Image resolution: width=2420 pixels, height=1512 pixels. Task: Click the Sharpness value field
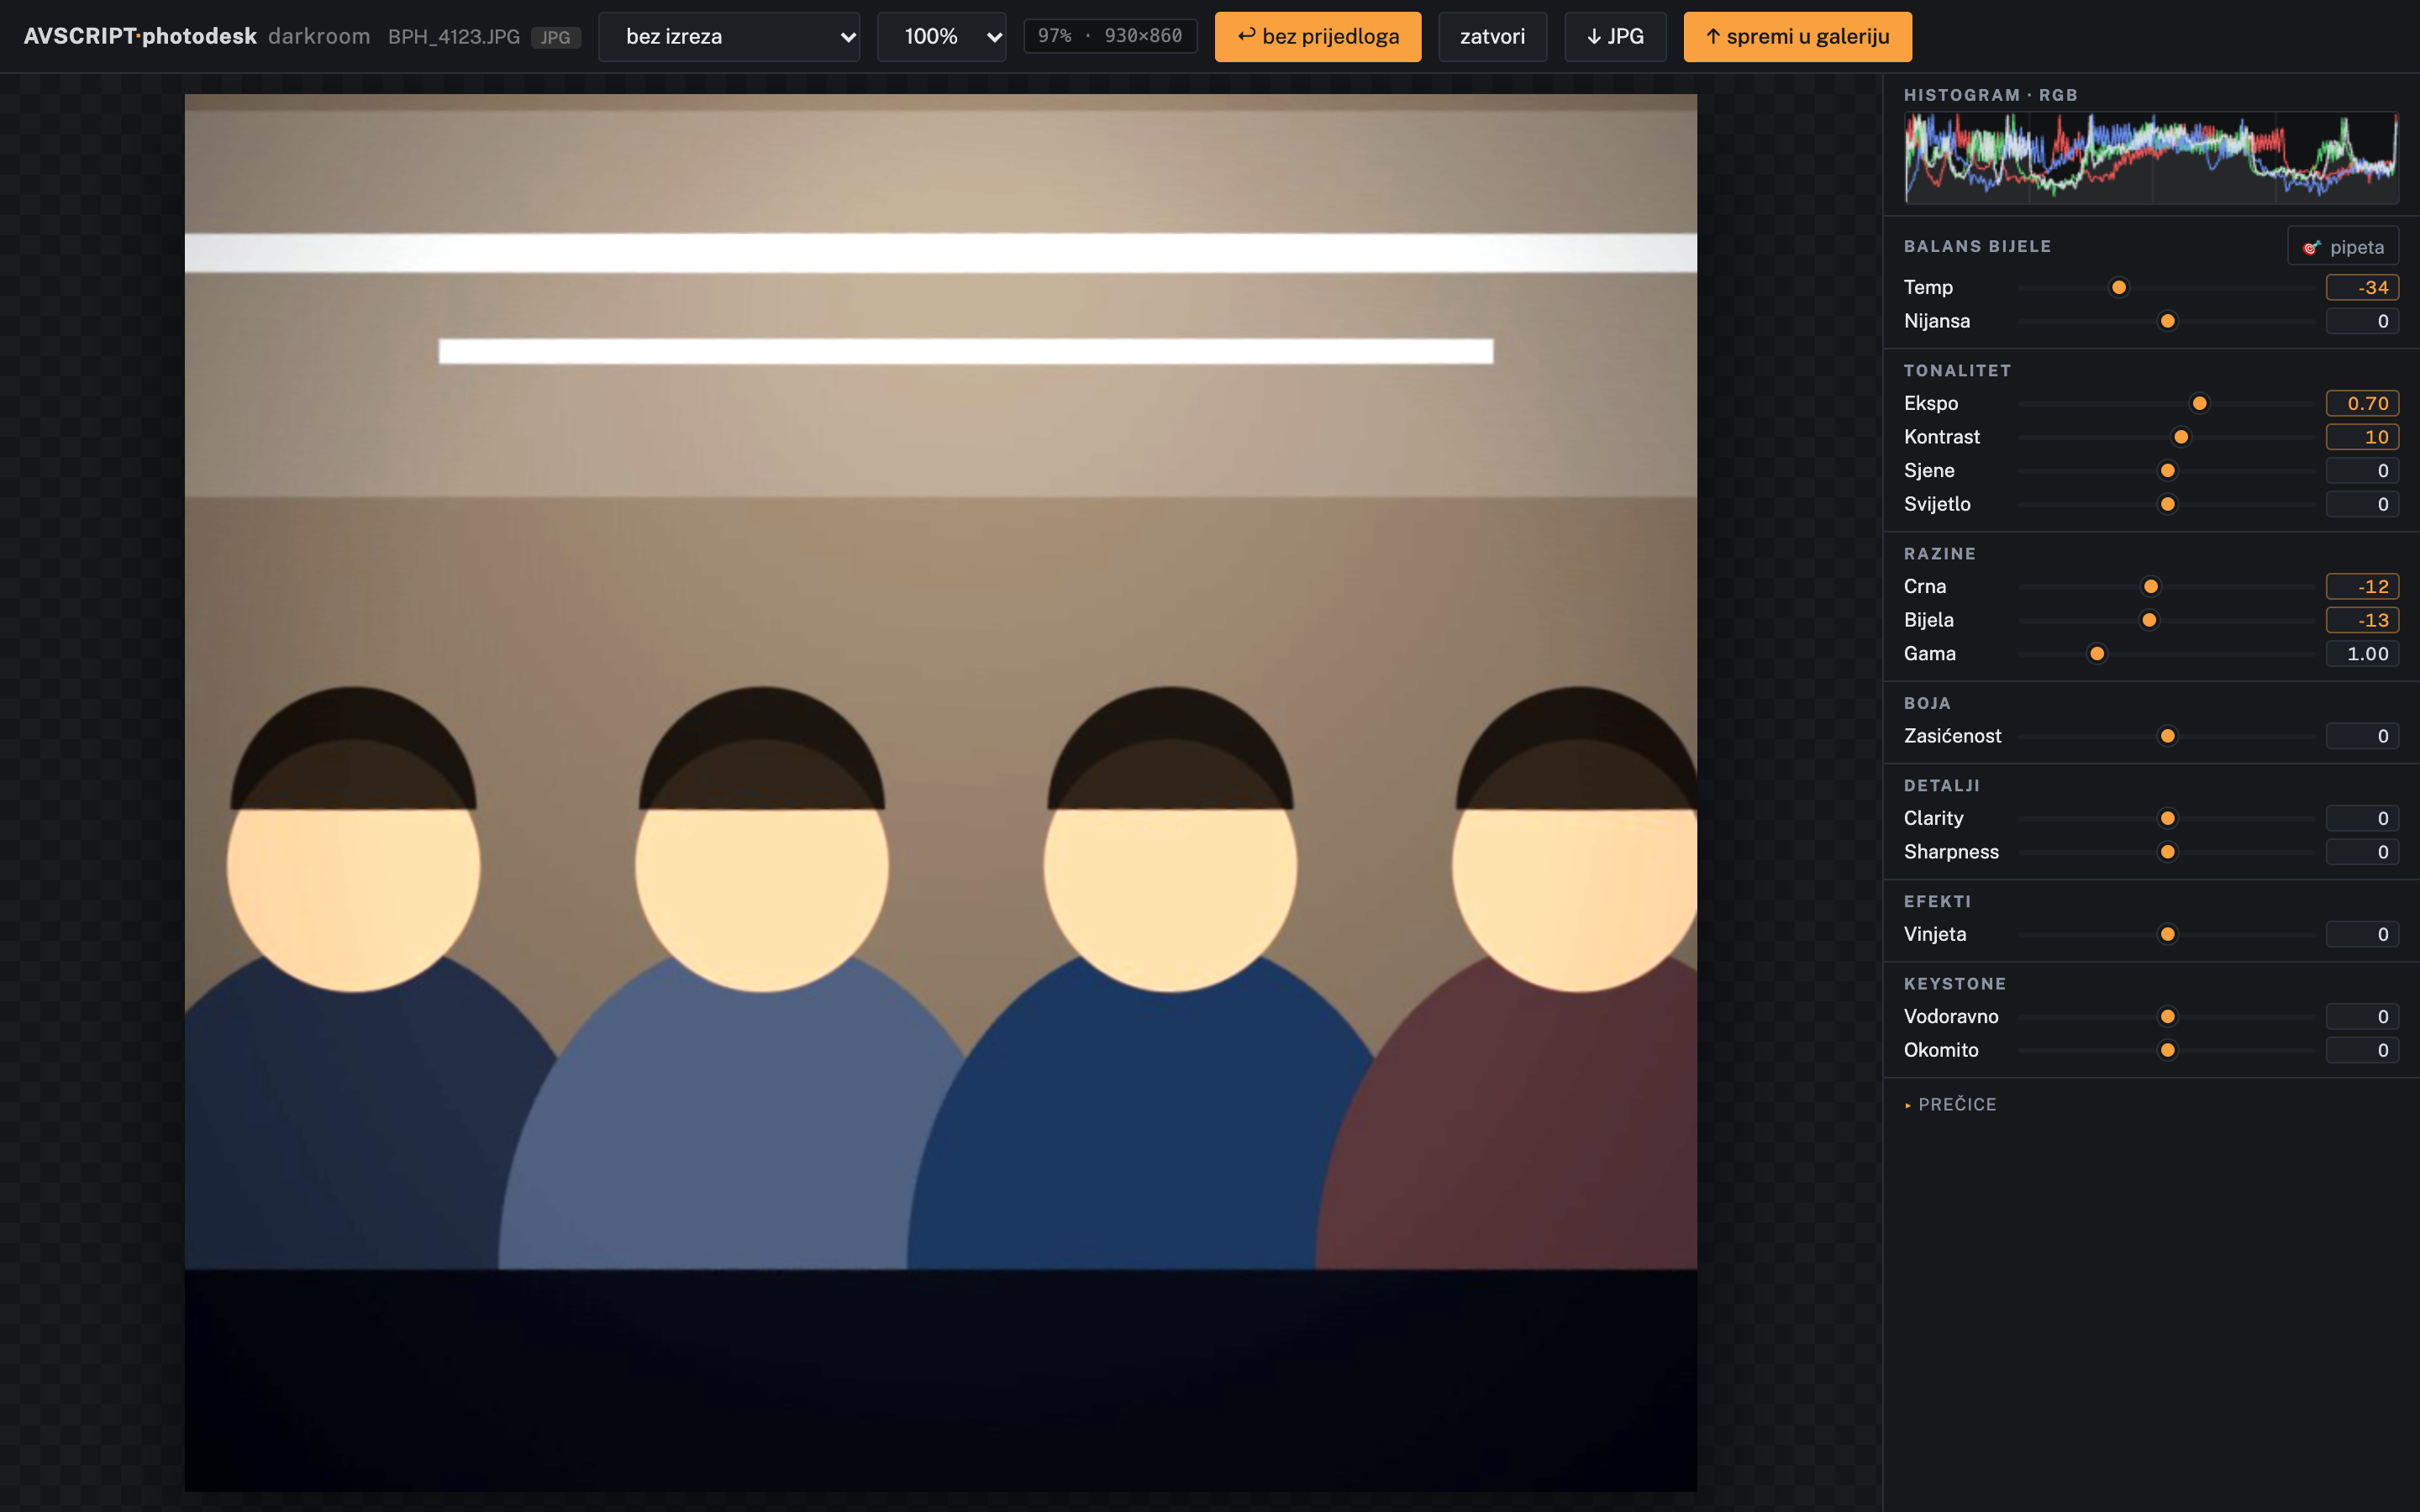pos(2362,852)
